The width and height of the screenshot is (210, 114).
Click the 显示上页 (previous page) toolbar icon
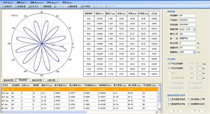pos(94,6)
